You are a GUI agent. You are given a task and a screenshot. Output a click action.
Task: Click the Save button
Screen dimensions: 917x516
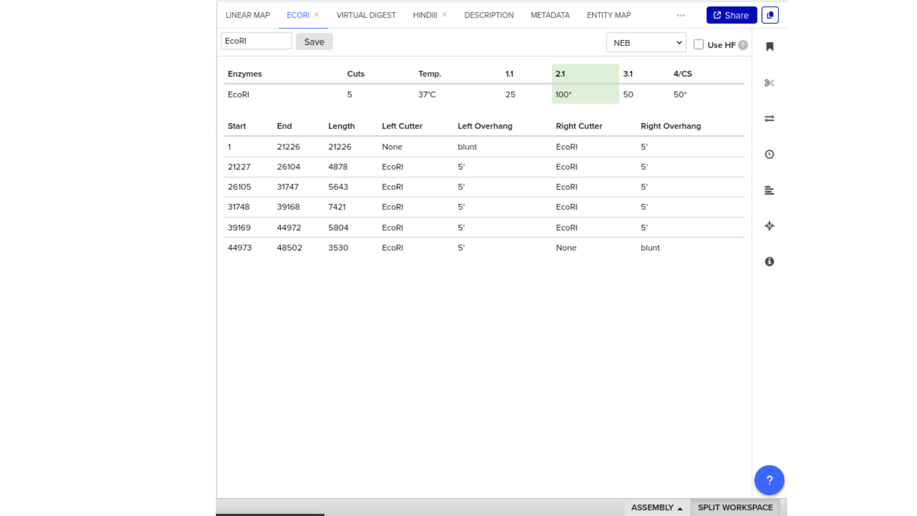[x=314, y=42]
